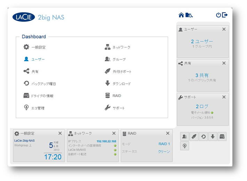Close the ネットワーク widget
This screenshot has width=247, height=181.
114,133
